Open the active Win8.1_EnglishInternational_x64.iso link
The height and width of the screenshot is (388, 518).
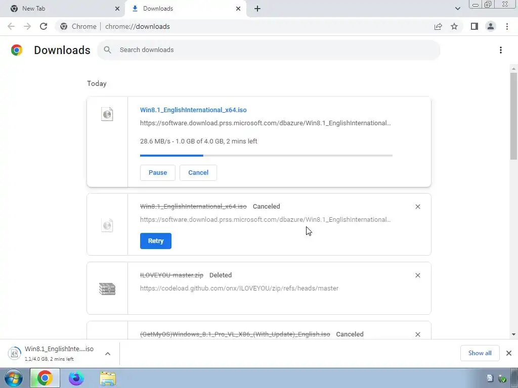193,110
